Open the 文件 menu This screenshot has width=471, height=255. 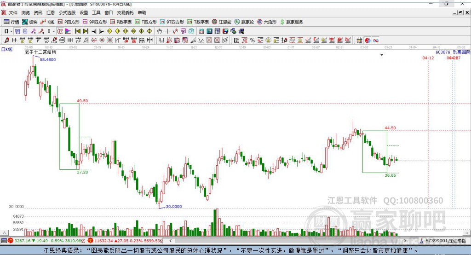pyautogui.click(x=13, y=12)
